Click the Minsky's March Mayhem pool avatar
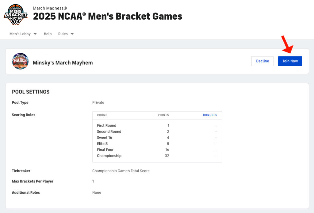Image resolution: width=314 pixels, height=213 pixels. [x=20, y=61]
